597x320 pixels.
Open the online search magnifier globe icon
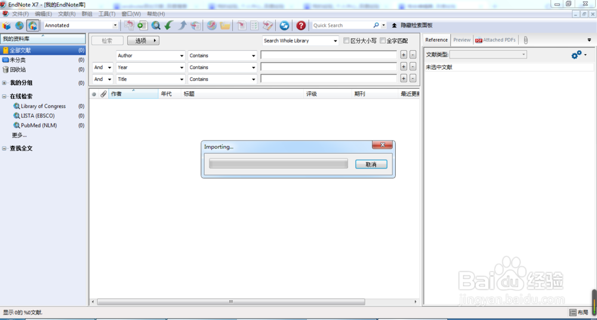(x=156, y=26)
